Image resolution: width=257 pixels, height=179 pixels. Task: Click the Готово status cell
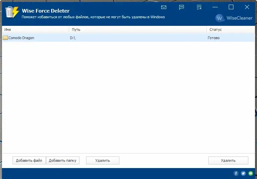(213, 38)
